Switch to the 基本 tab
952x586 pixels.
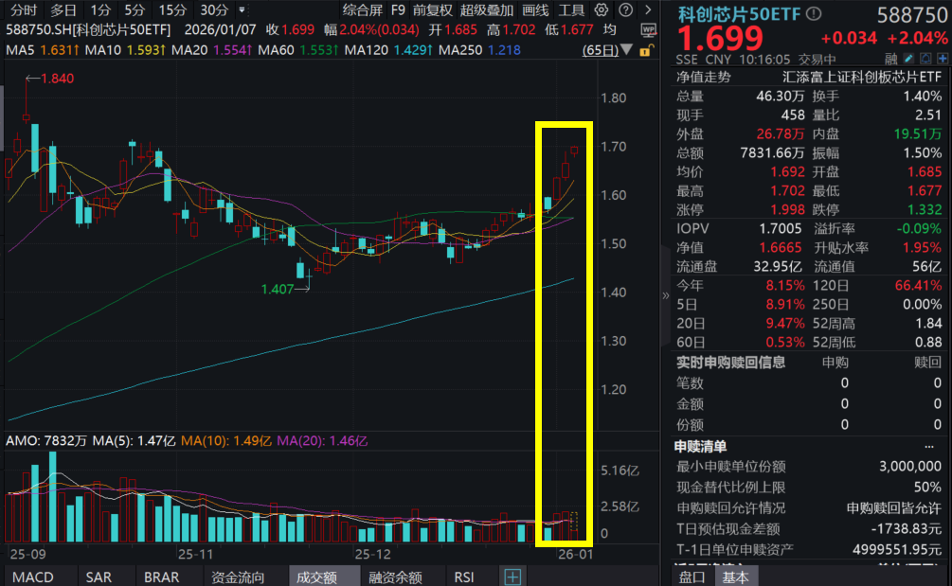(736, 576)
